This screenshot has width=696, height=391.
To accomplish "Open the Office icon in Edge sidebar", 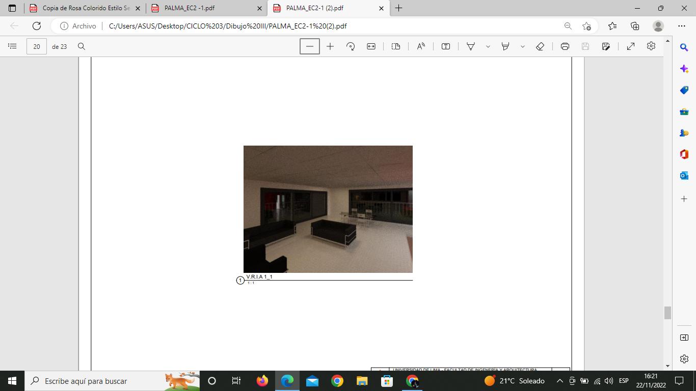I will coord(684,154).
